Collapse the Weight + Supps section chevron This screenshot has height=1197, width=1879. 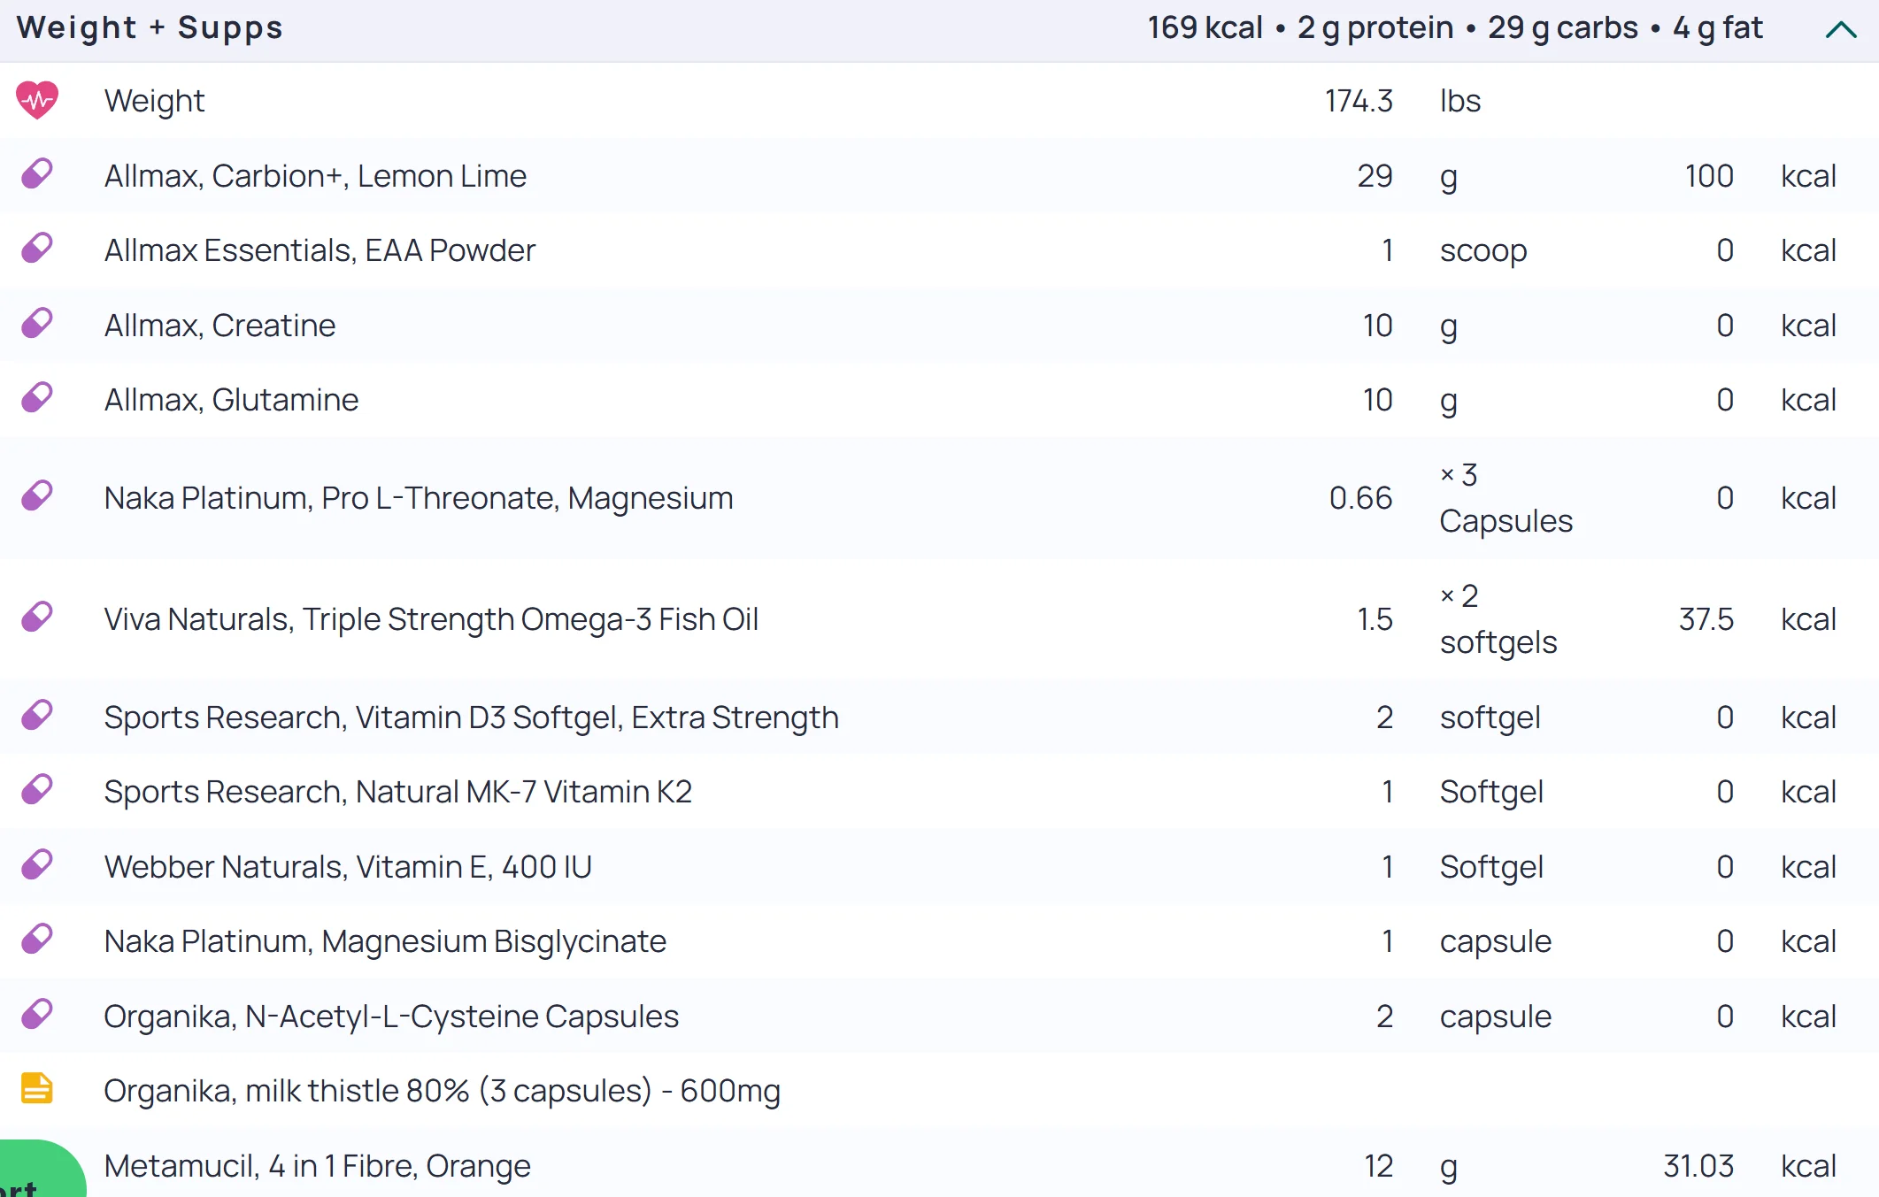(1841, 29)
